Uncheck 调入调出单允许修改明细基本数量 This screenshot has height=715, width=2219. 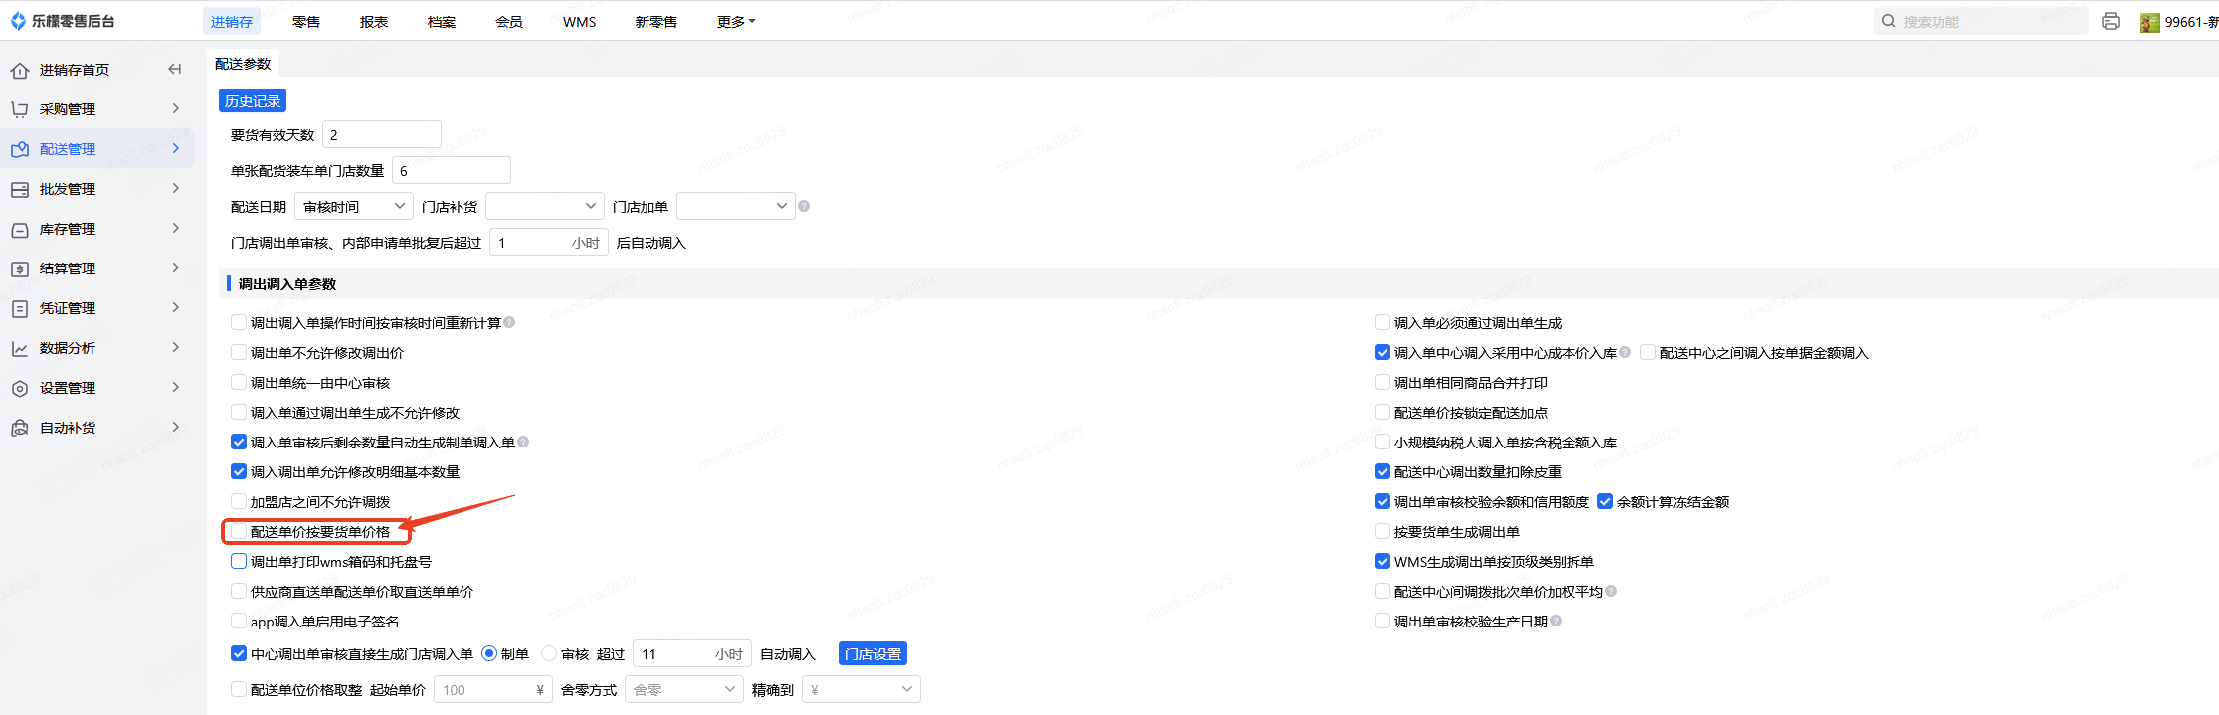pyautogui.click(x=239, y=472)
